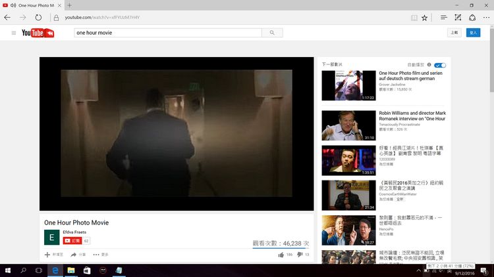Click the search magnifier button
Viewport: 494px width, 277px height.
(272, 33)
